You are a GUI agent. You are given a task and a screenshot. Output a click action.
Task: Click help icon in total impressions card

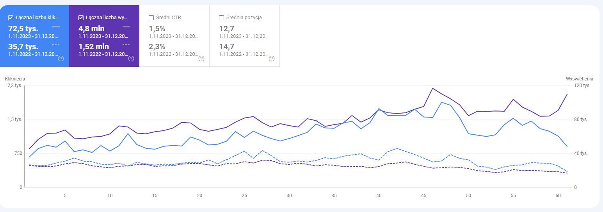click(131, 59)
